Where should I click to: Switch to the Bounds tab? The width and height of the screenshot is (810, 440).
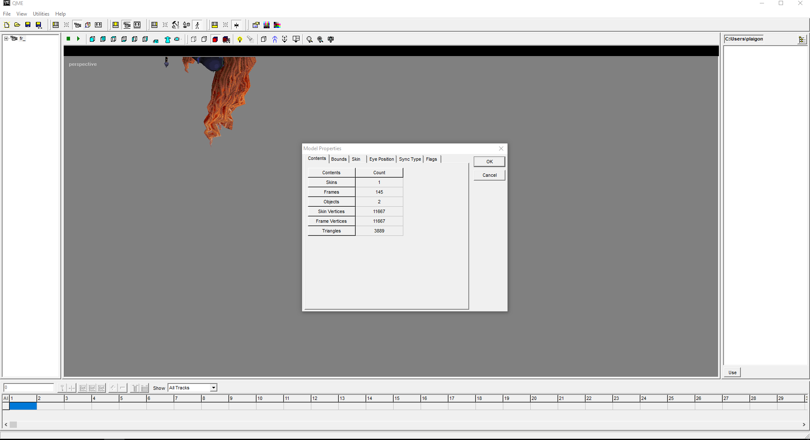(339, 159)
